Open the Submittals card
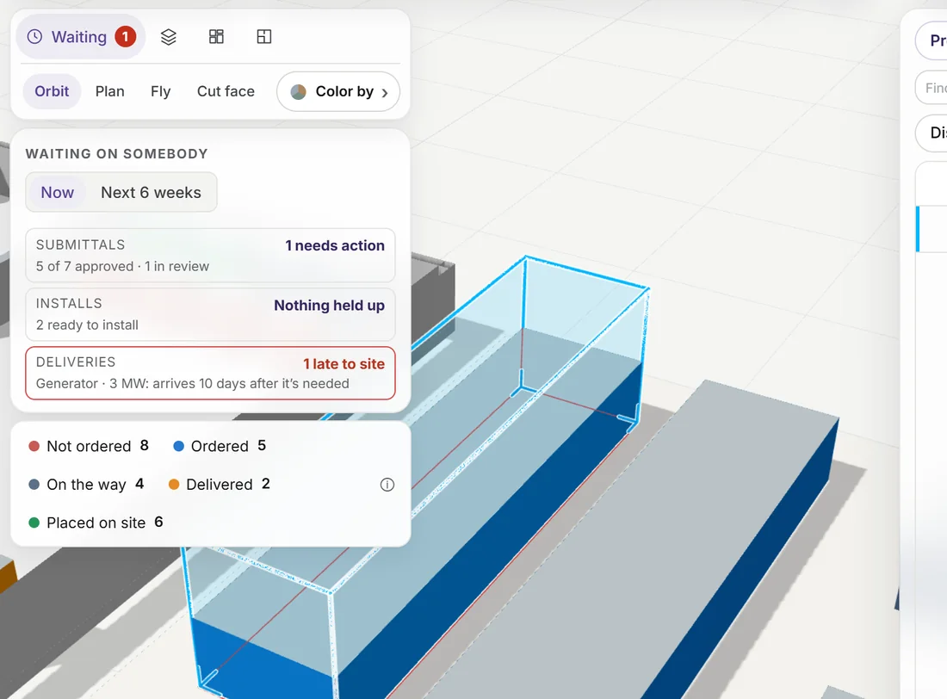The image size is (947, 699). coord(210,256)
